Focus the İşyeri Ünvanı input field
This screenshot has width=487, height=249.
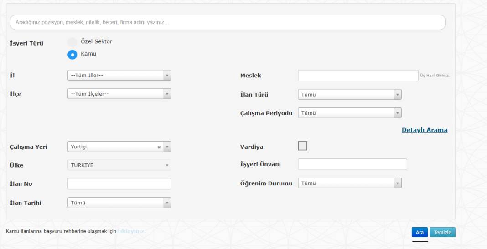click(352, 164)
